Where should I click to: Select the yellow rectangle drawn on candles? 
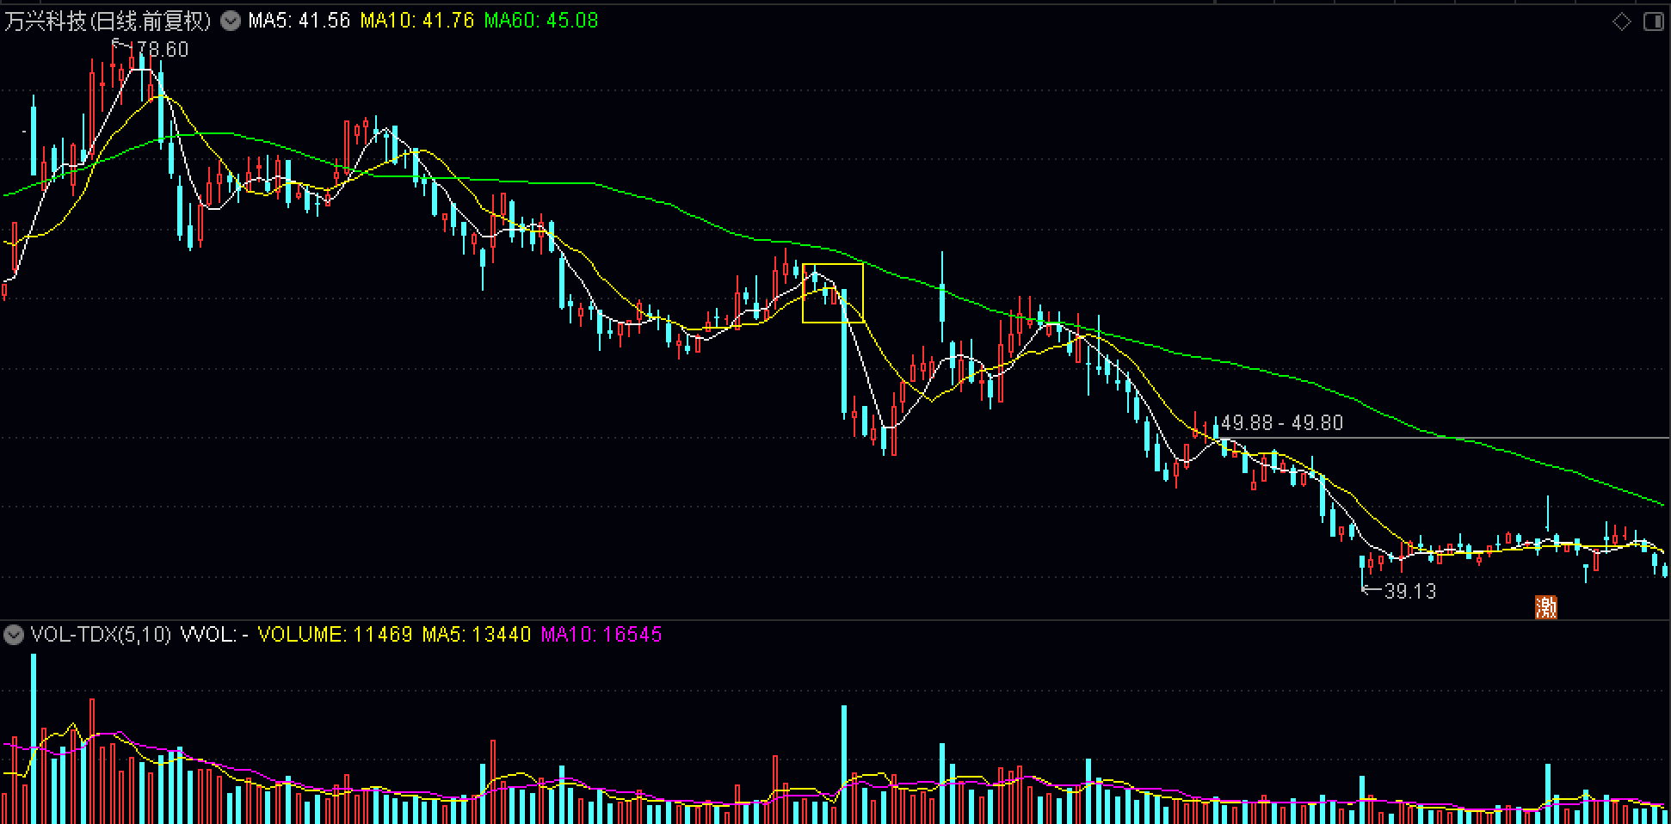tap(832, 293)
